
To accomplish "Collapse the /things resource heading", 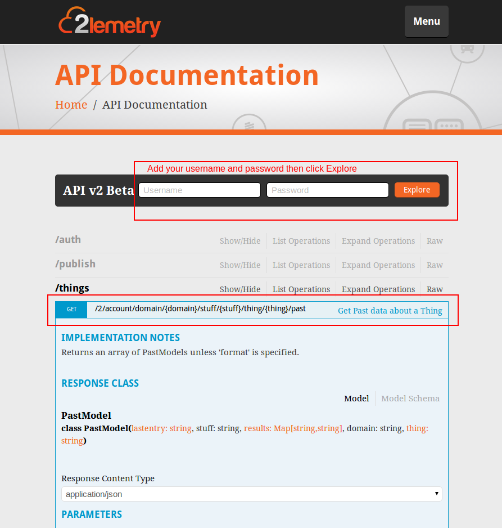I will click(x=73, y=288).
